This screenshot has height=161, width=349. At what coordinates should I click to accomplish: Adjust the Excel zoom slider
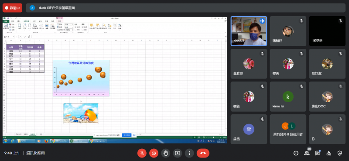point(214,137)
